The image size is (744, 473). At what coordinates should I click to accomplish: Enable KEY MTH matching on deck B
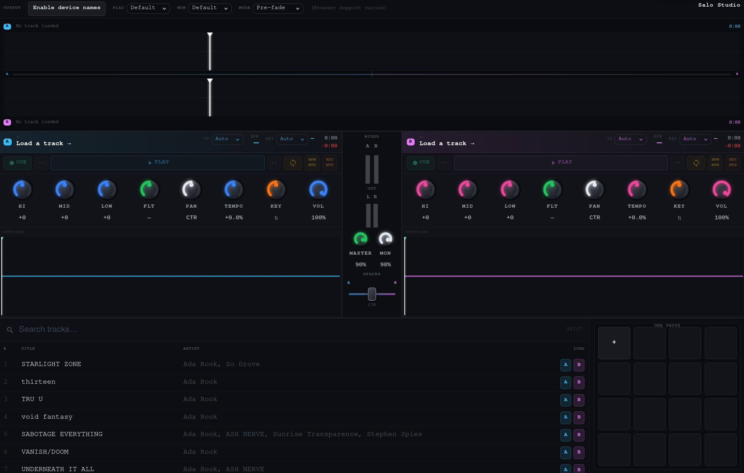pos(733,163)
